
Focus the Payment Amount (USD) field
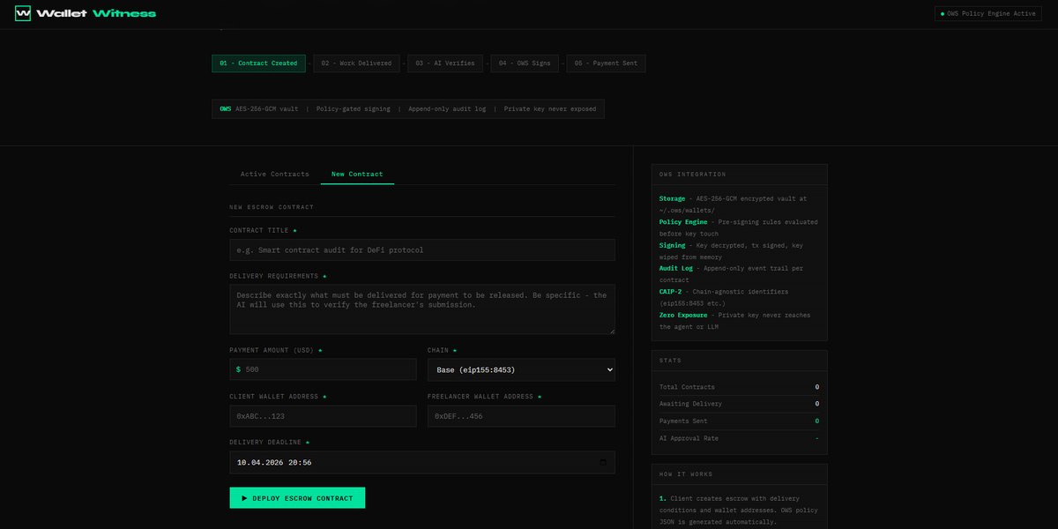point(323,369)
